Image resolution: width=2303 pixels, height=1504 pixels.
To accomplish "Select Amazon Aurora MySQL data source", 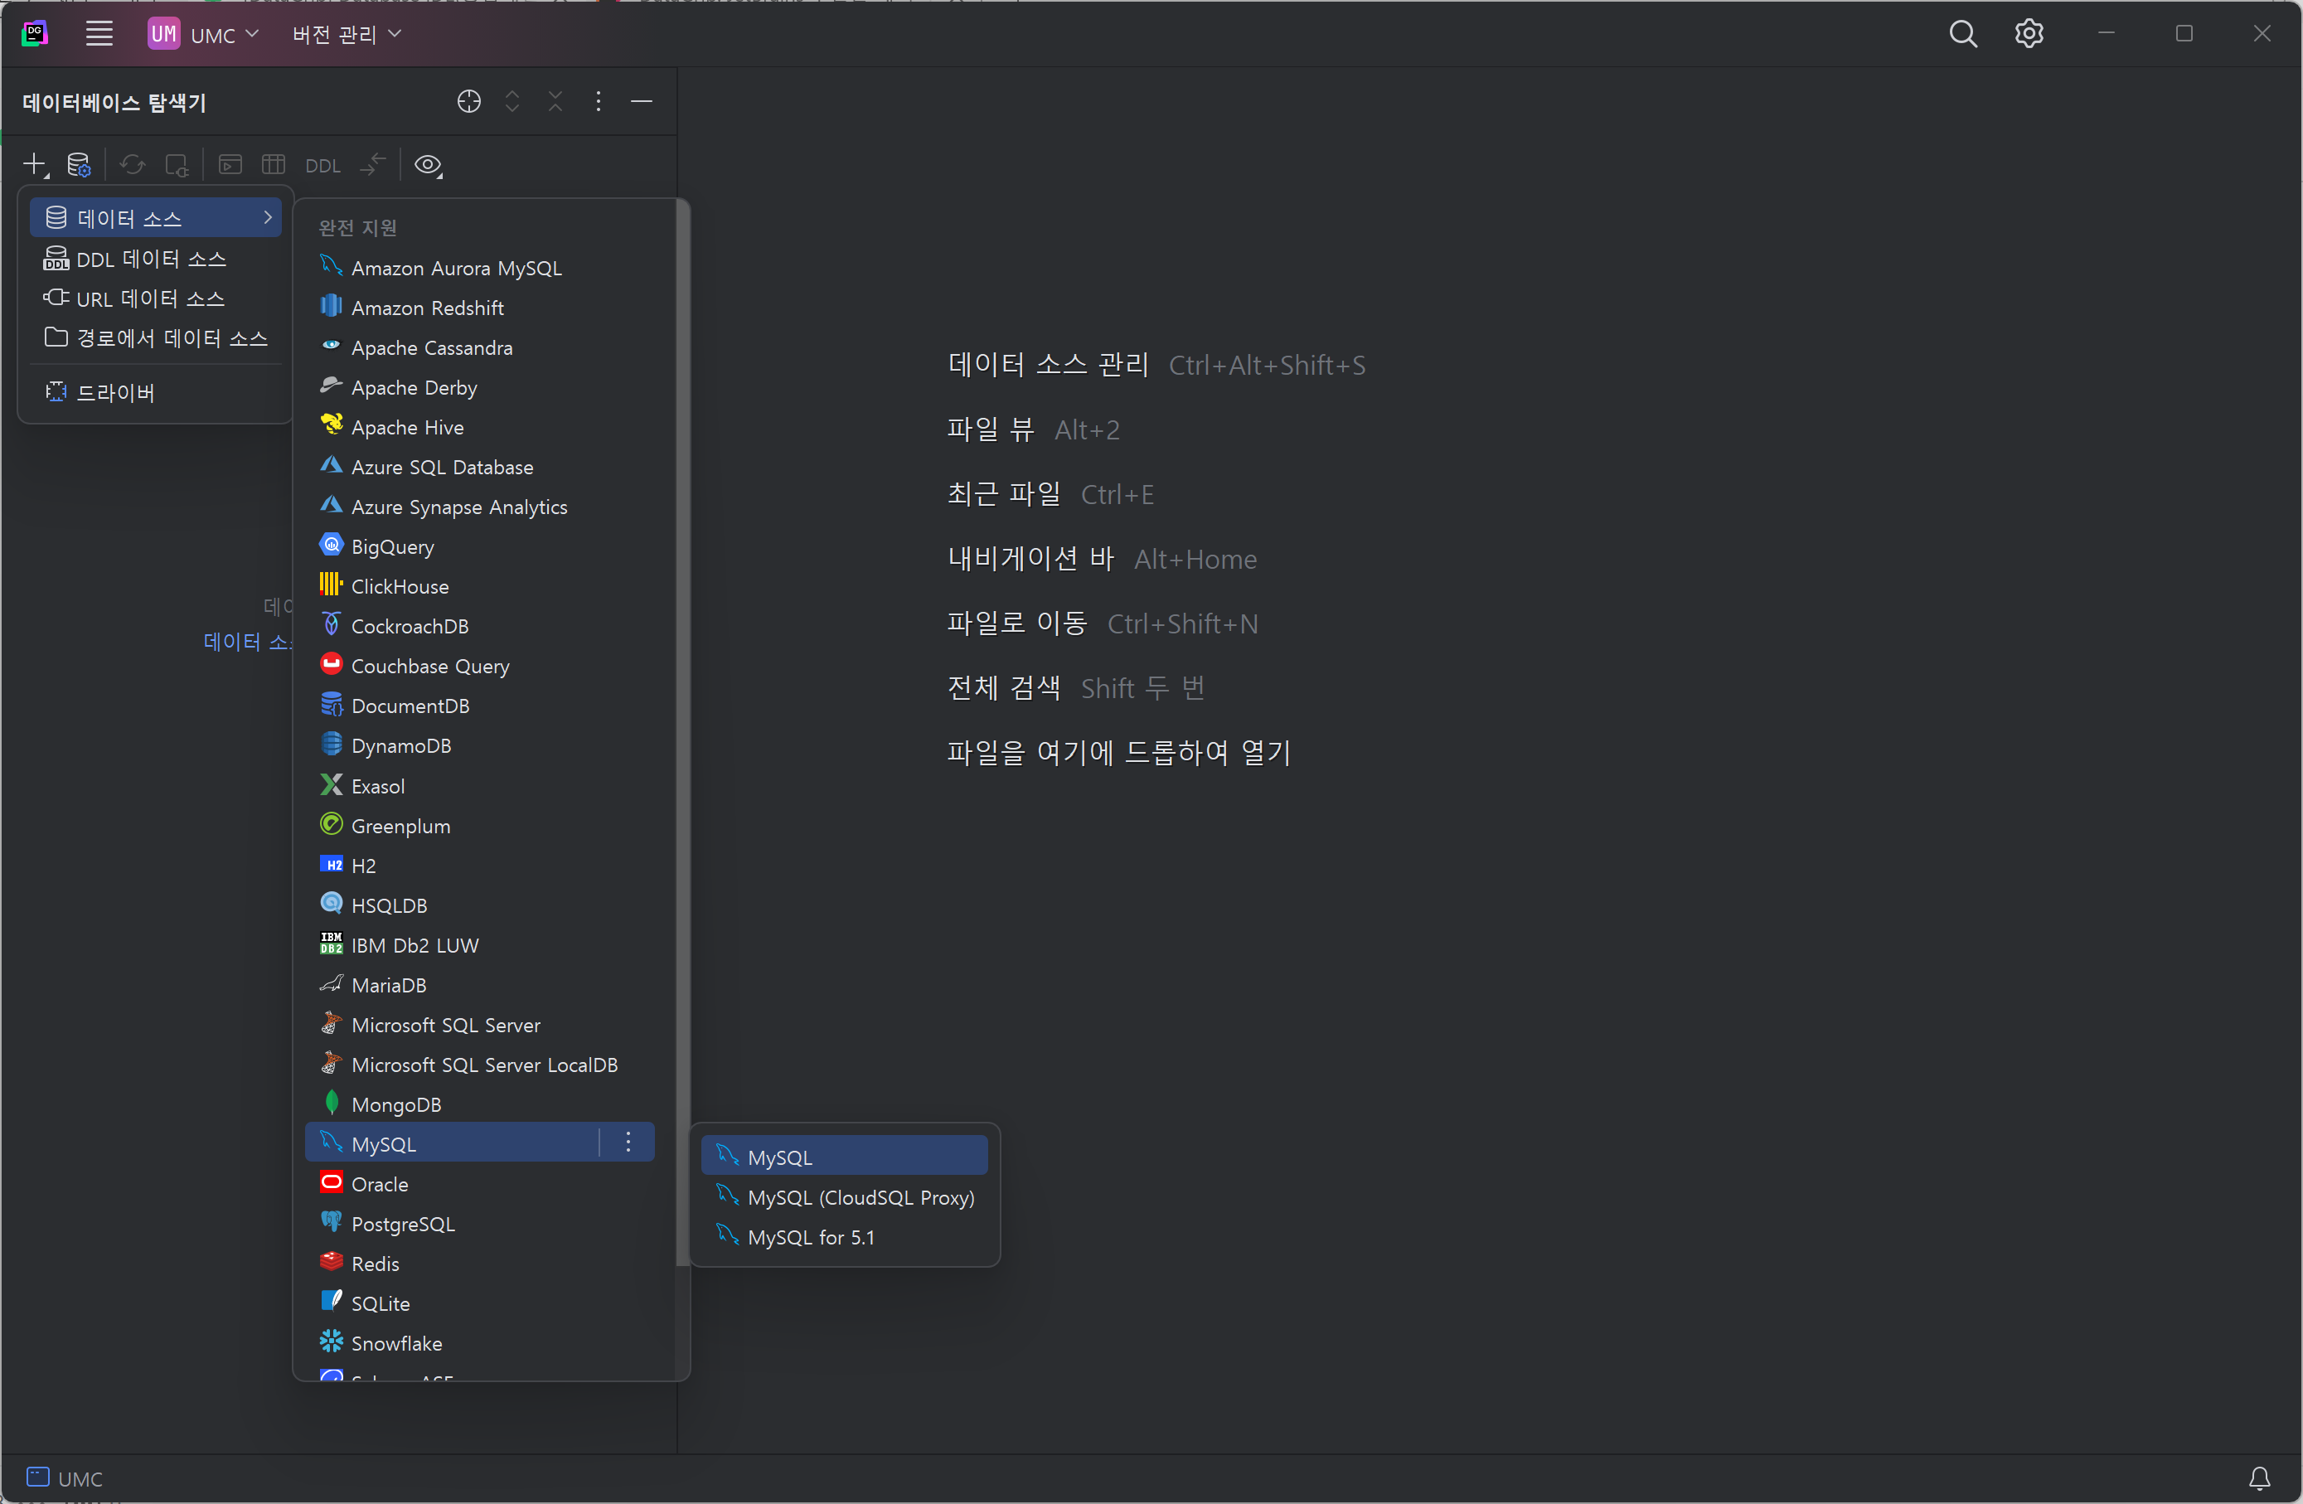I will (480, 267).
